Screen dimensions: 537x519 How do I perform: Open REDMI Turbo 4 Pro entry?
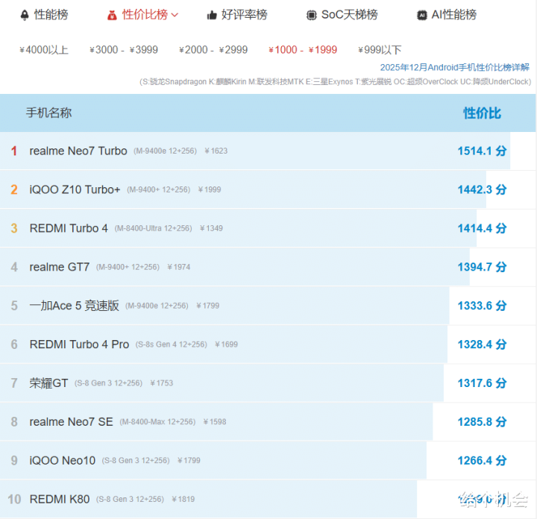(x=80, y=345)
